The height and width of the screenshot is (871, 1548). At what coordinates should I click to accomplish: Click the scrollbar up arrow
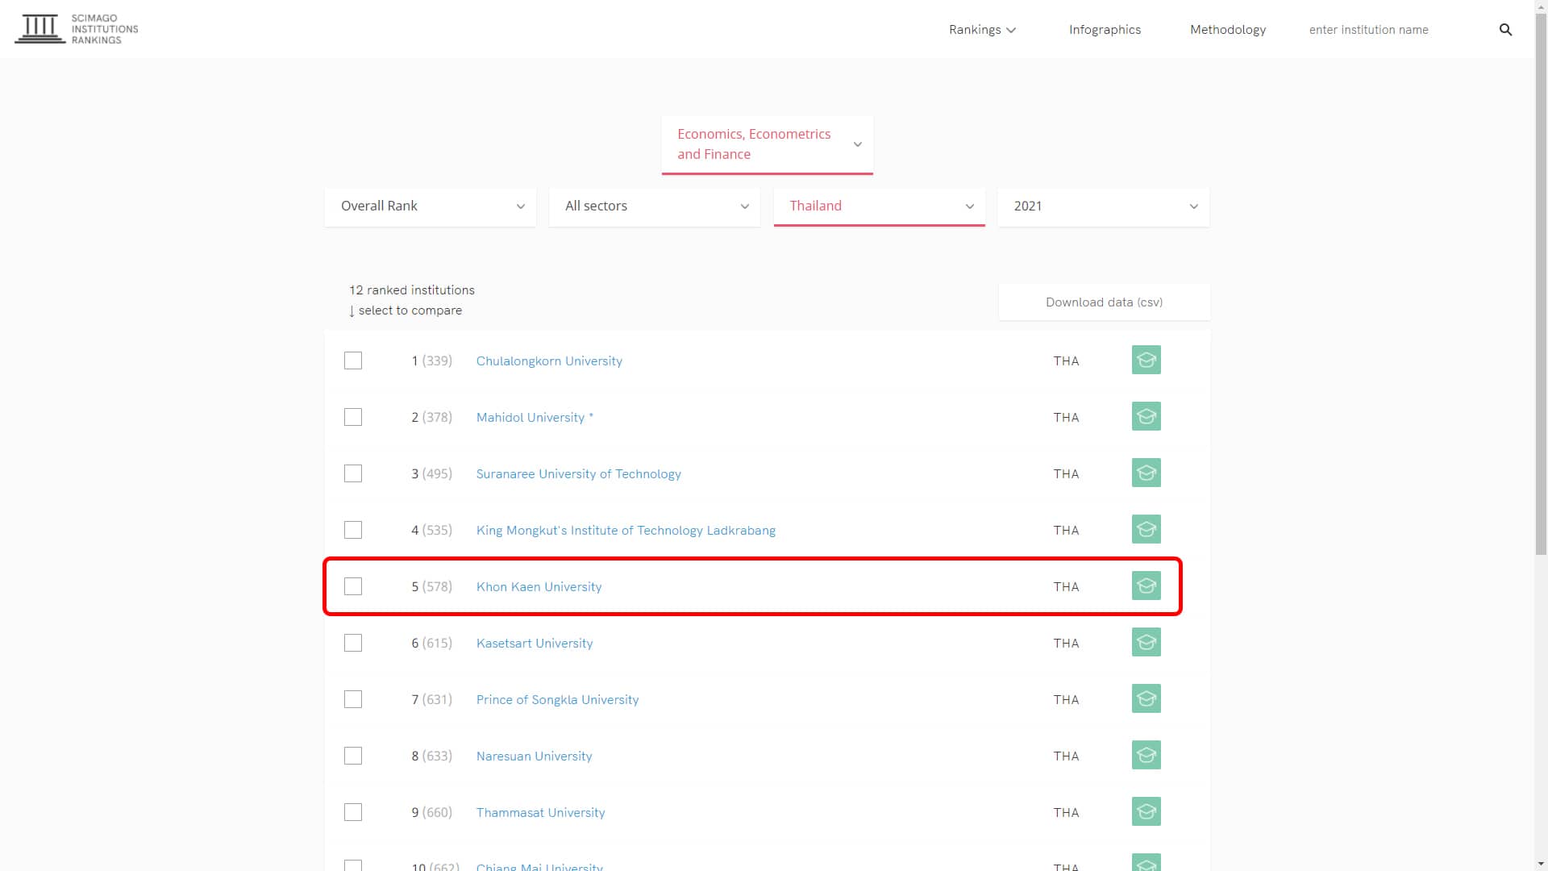[1541, 6]
